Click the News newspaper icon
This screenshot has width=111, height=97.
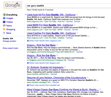click(x=4, y=25)
